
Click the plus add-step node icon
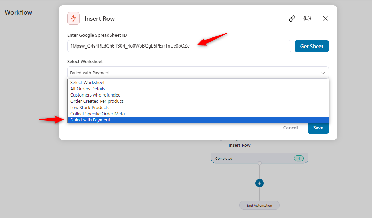pos(260,183)
